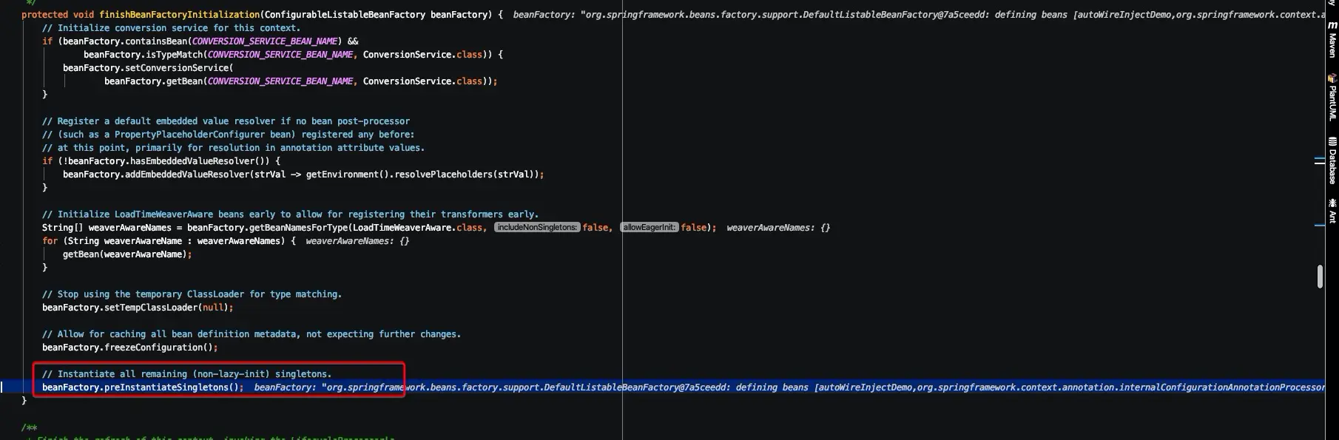Viewport: 1339px width, 440px height.
Task: Click the 'at this point, primarily for resolution' comment
Action: click(x=233, y=147)
